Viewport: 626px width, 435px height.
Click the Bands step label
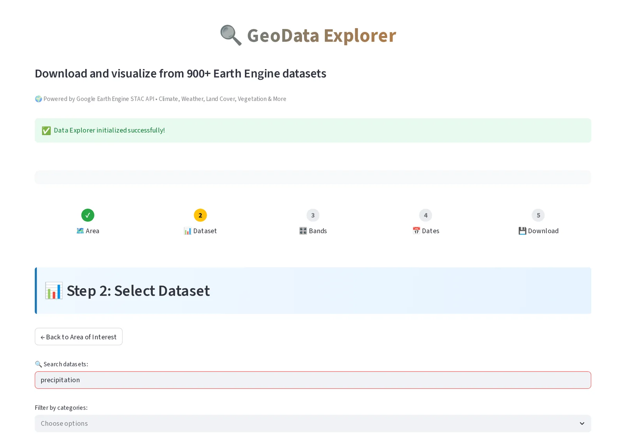click(318, 231)
